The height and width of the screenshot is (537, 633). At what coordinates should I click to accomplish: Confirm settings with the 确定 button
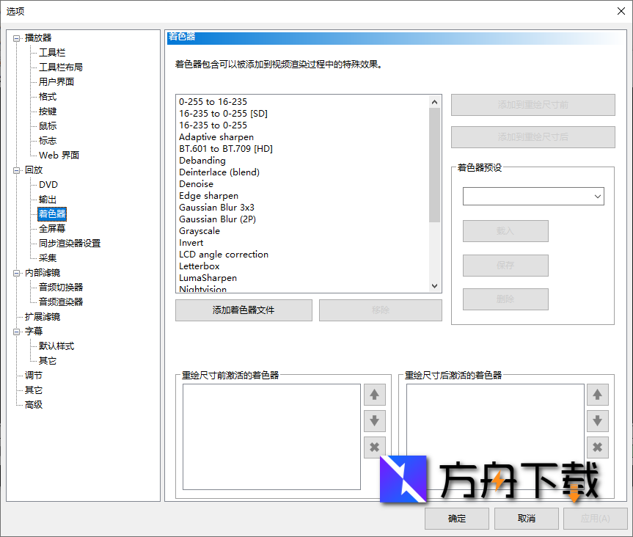coord(456,519)
